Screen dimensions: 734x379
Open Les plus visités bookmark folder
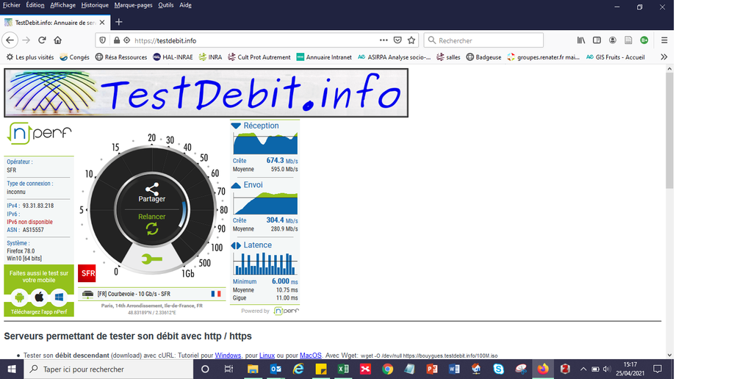pos(30,57)
